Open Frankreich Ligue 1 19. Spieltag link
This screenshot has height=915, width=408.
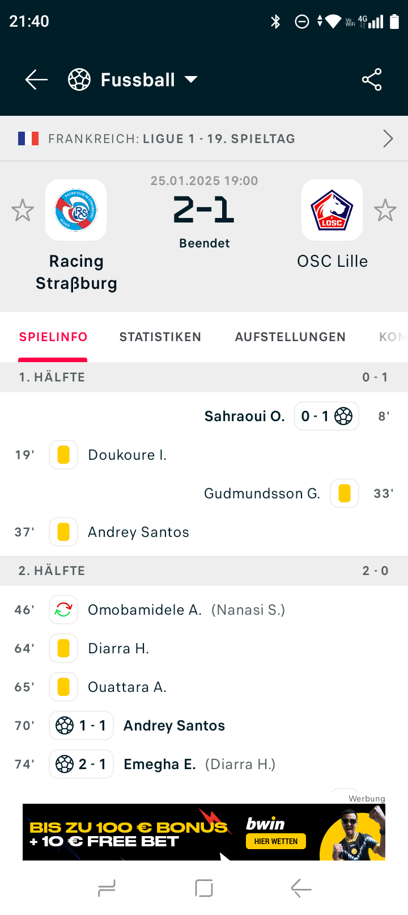(x=172, y=139)
